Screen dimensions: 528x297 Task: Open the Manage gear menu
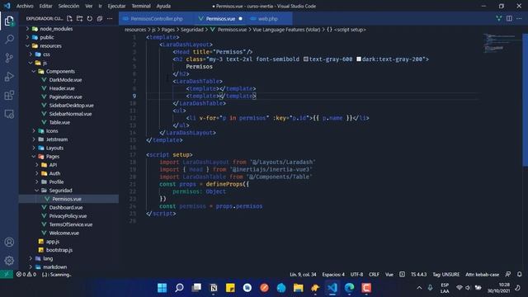point(9,261)
